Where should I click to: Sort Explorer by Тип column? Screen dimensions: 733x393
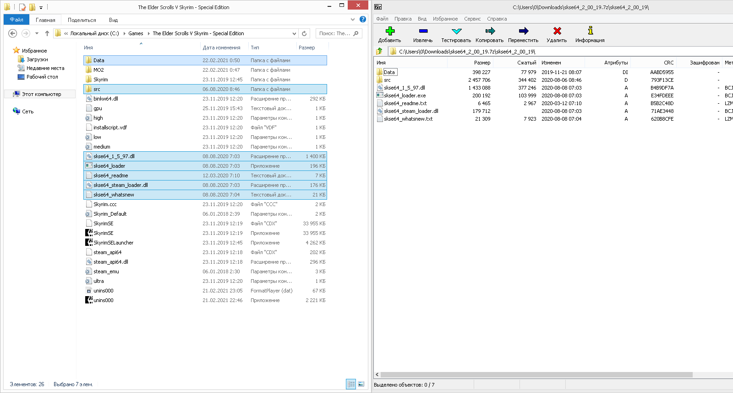coord(255,48)
